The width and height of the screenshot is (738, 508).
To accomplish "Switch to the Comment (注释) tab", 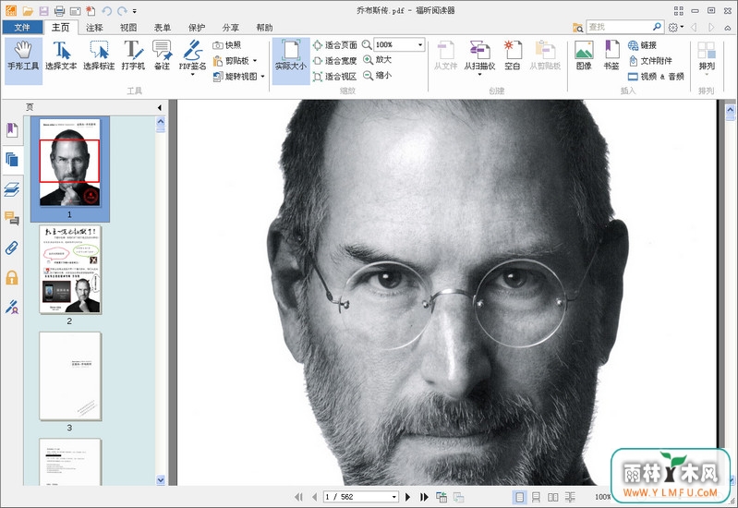I will (94, 28).
